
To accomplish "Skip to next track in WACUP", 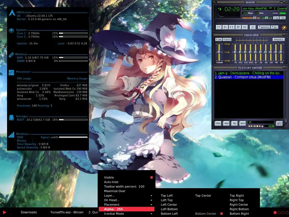I will click(245, 27).
